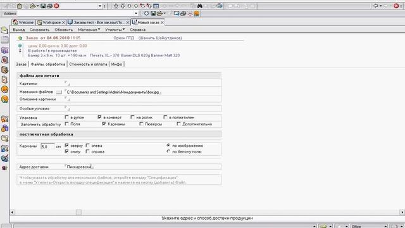Uncheck the 'снизу' pocket checkbox
The image size is (405, 228).
tap(66, 151)
